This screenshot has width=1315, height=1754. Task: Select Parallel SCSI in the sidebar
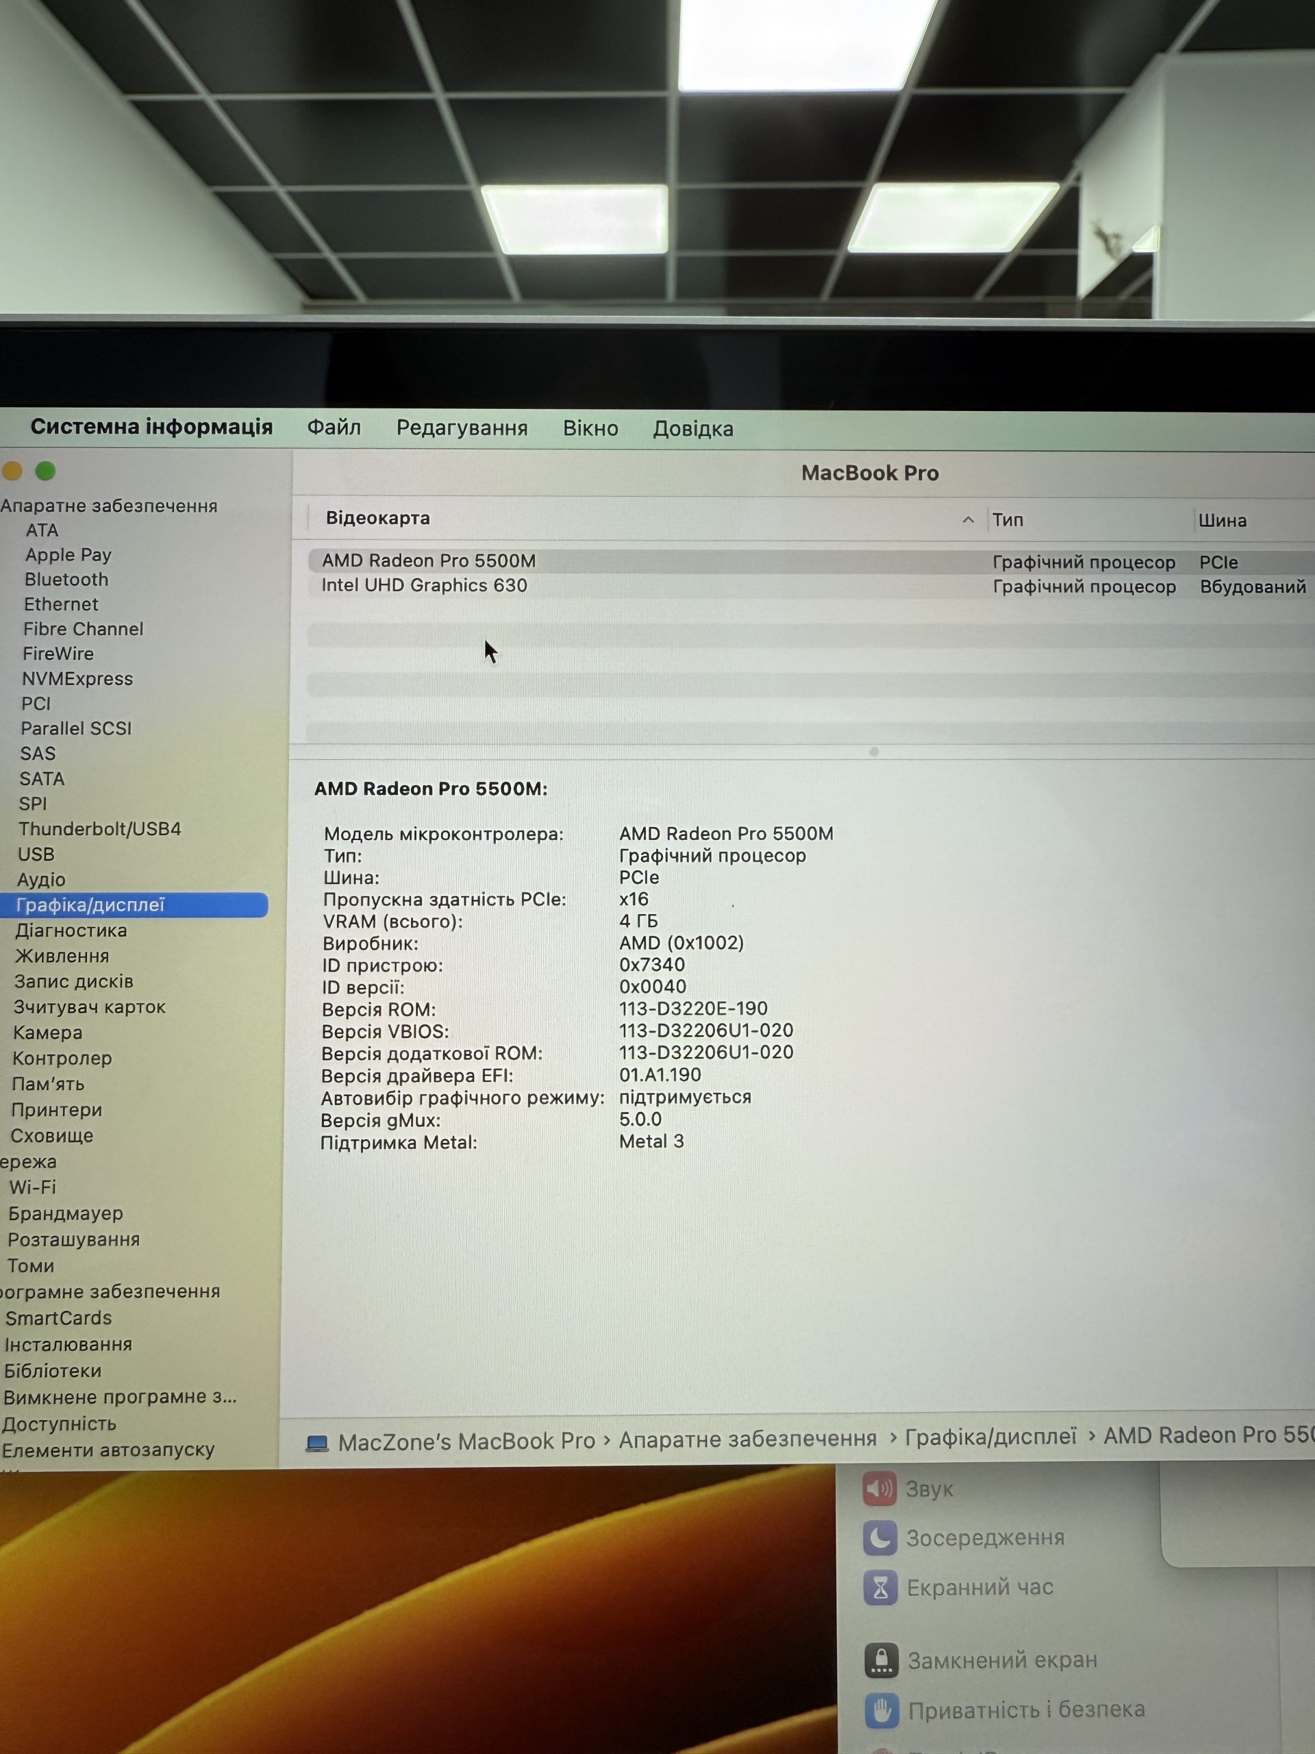click(x=76, y=728)
